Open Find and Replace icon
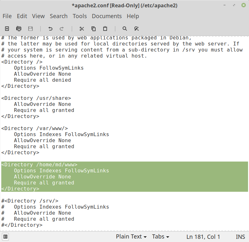 137,29
